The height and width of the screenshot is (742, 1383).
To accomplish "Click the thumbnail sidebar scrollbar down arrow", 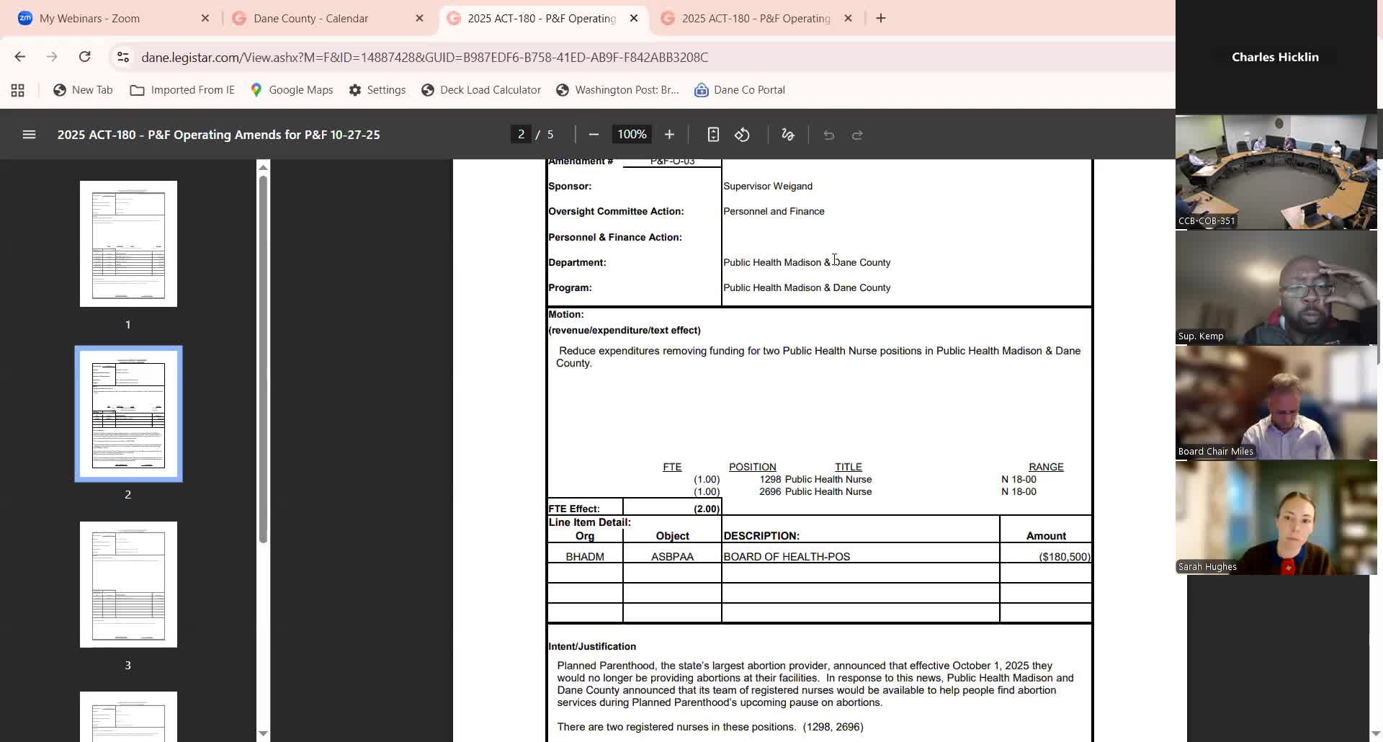I will point(263,733).
